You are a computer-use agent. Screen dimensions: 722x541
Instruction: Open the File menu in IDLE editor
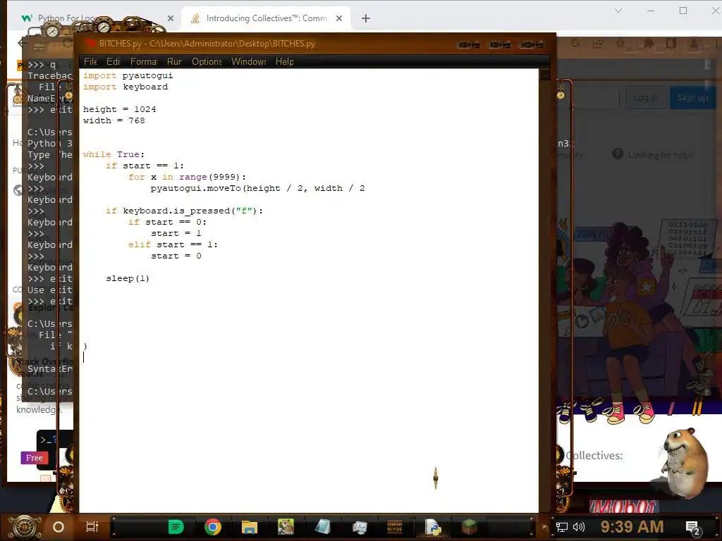pos(90,62)
